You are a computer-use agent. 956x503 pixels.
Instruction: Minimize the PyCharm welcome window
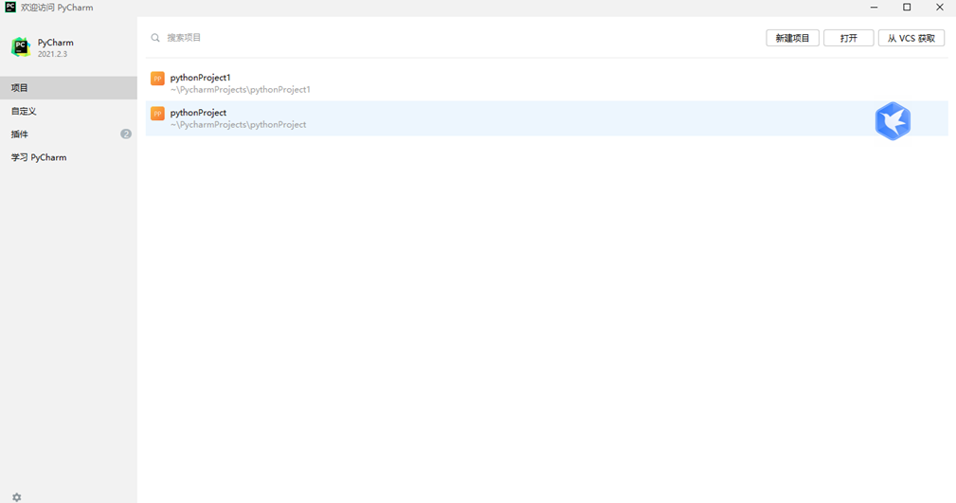pos(874,8)
